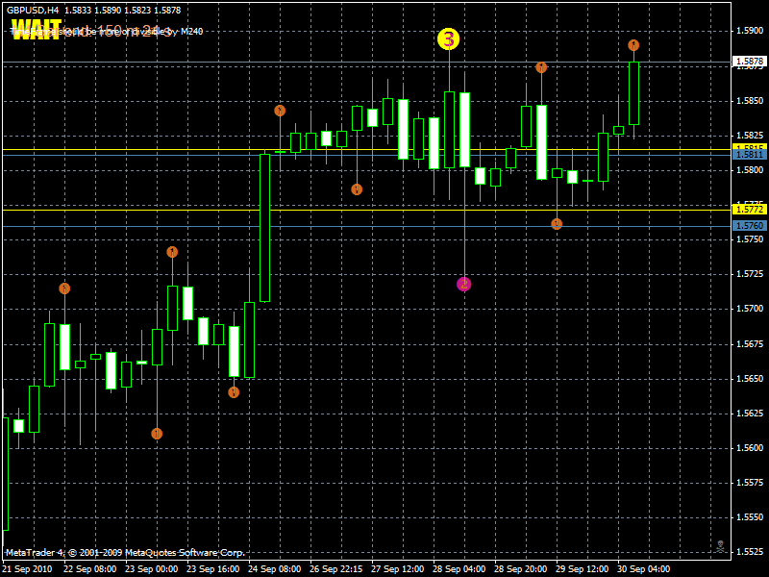
Task: Click the 30 Sep 04:00 time label
Action: pos(643,569)
